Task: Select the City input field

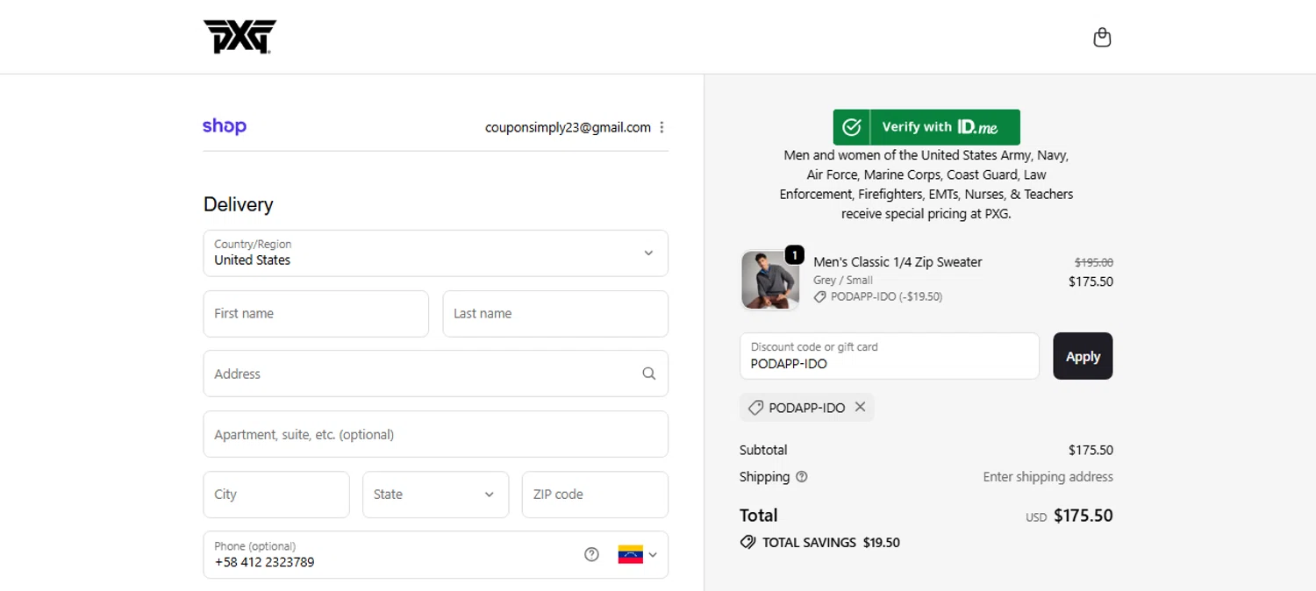Action: tap(275, 495)
